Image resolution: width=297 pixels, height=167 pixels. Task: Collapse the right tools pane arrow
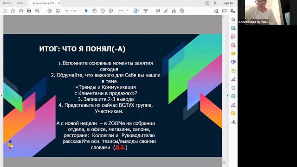tap(227, 96)
